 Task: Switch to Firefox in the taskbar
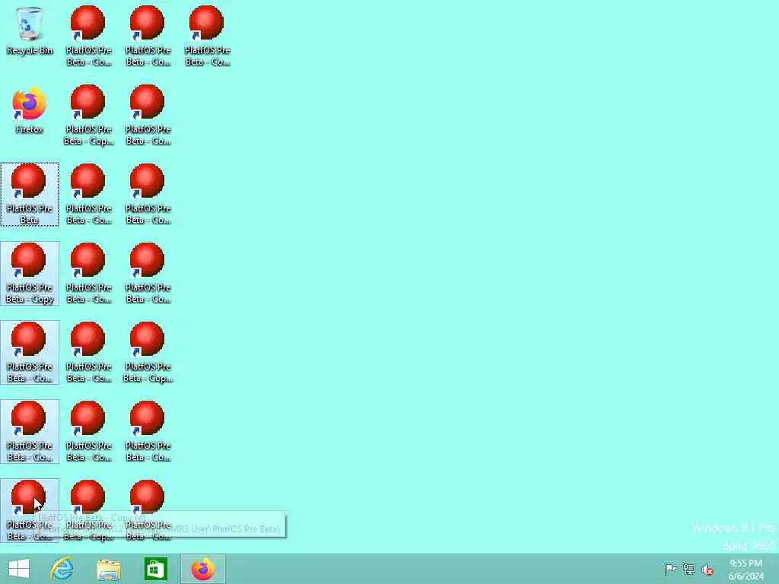coord(202,569)
